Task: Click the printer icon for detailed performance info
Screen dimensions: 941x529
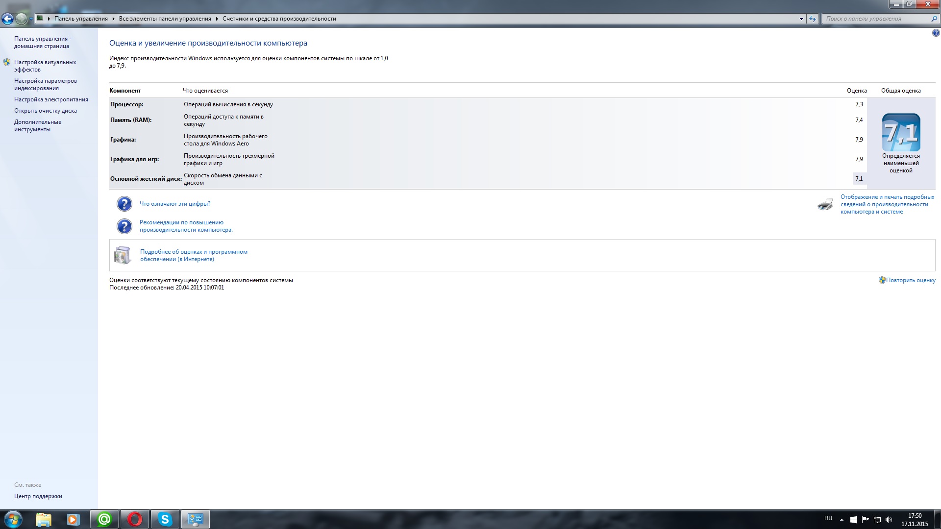Action: tap(825, 204)
